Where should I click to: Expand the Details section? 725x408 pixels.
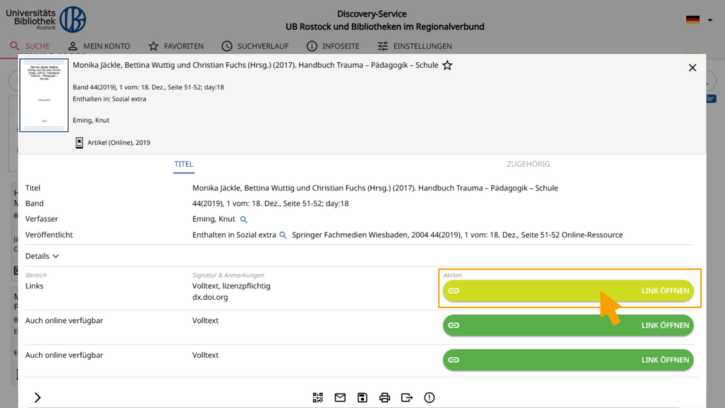(x=42, y=256)
